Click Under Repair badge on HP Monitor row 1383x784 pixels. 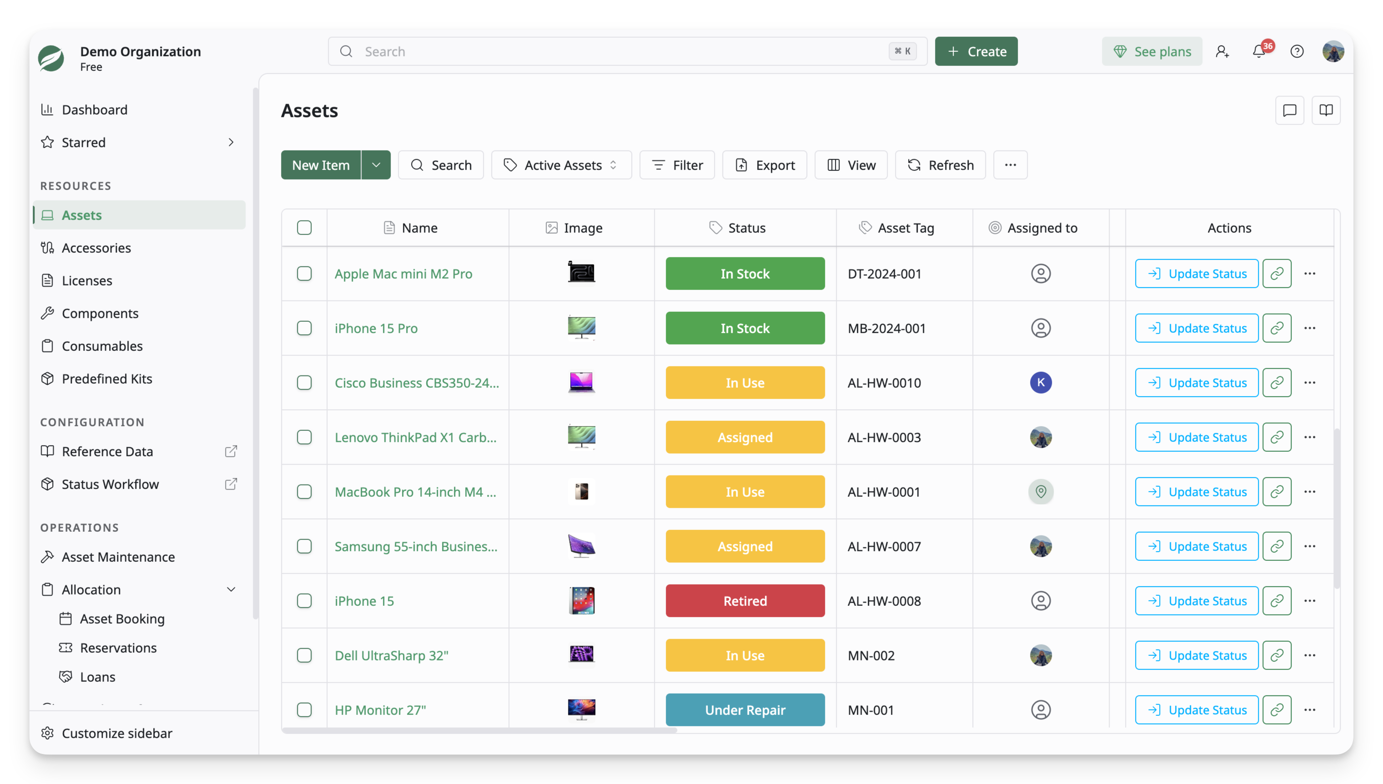[744, 710]
